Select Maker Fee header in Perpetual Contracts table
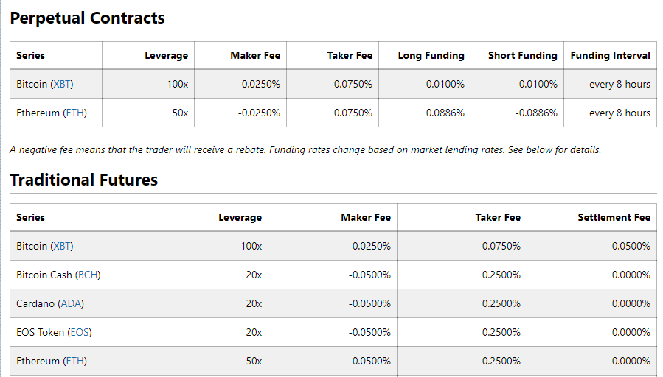 pos(254,55)
